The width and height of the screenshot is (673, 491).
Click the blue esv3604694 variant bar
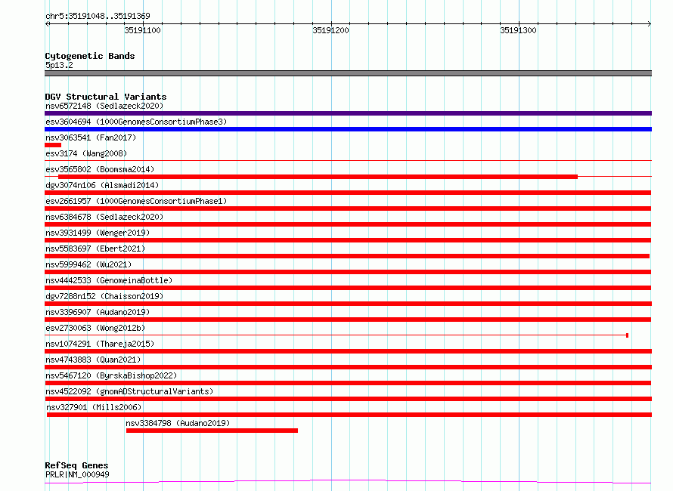(x=348, y=129)
